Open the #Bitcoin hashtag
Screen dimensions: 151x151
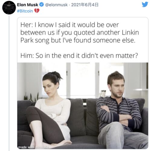25,11
